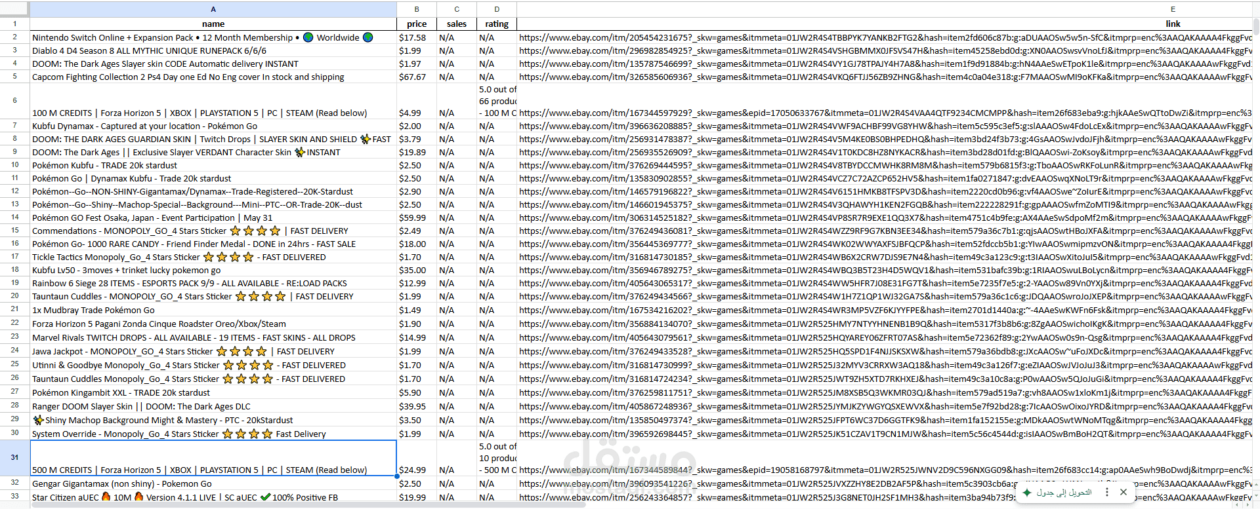1260x509 pixels.
Task: Click the price cell '$35.00'
Action: pyautogui.click(x=417, y=270)
